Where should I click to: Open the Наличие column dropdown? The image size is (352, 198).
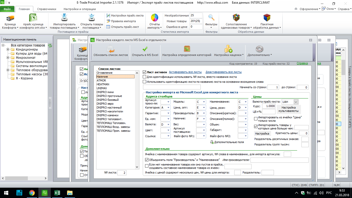tap(204, 119)
